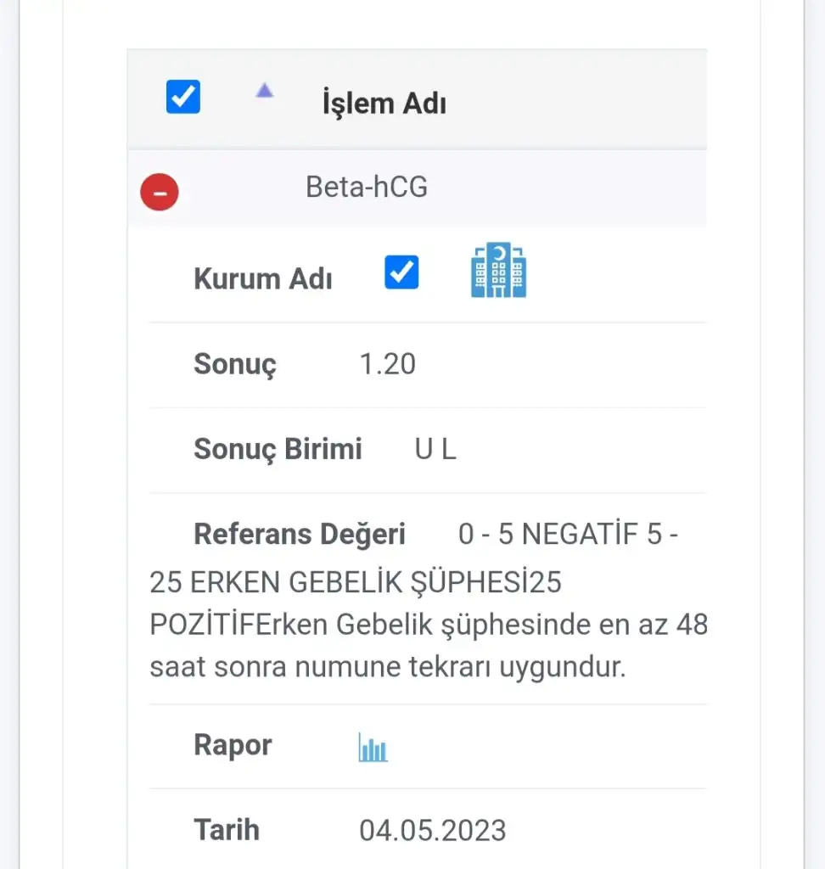Select the result value 1.20
This screenshot has width=825, height=869.
point(388,364)
